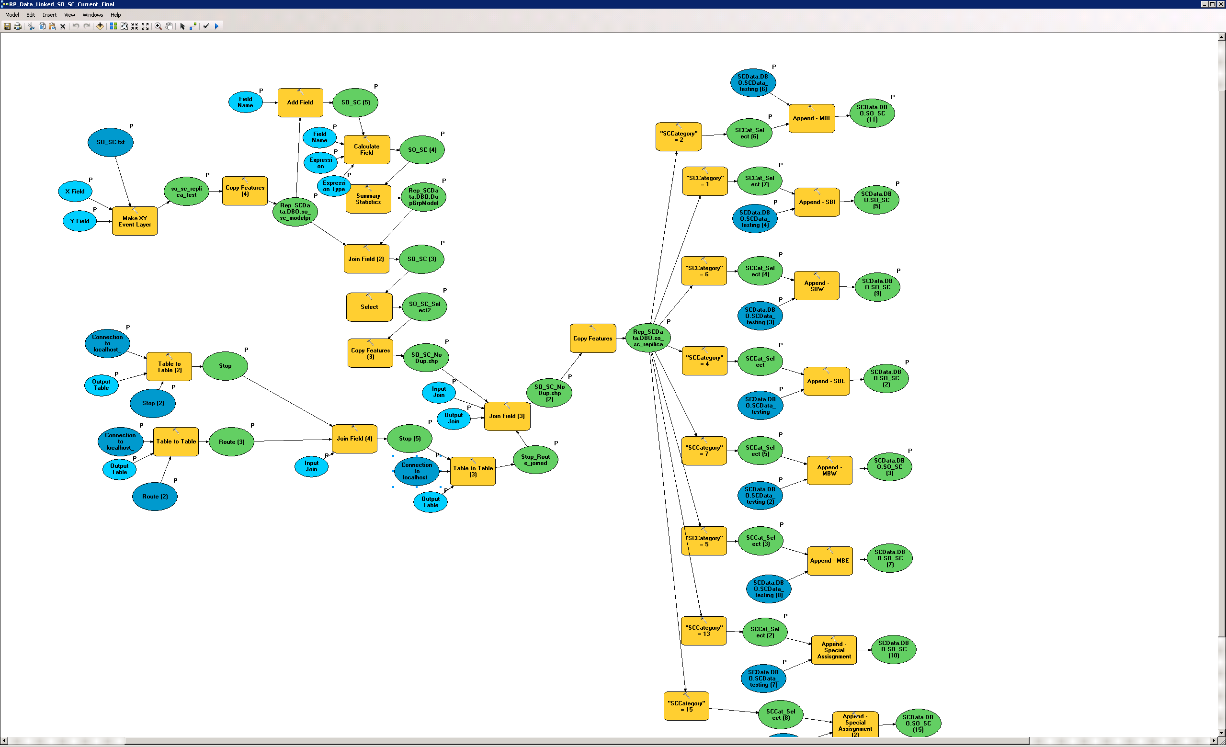Click the Fixed Zoom In icon

[135, 26]
